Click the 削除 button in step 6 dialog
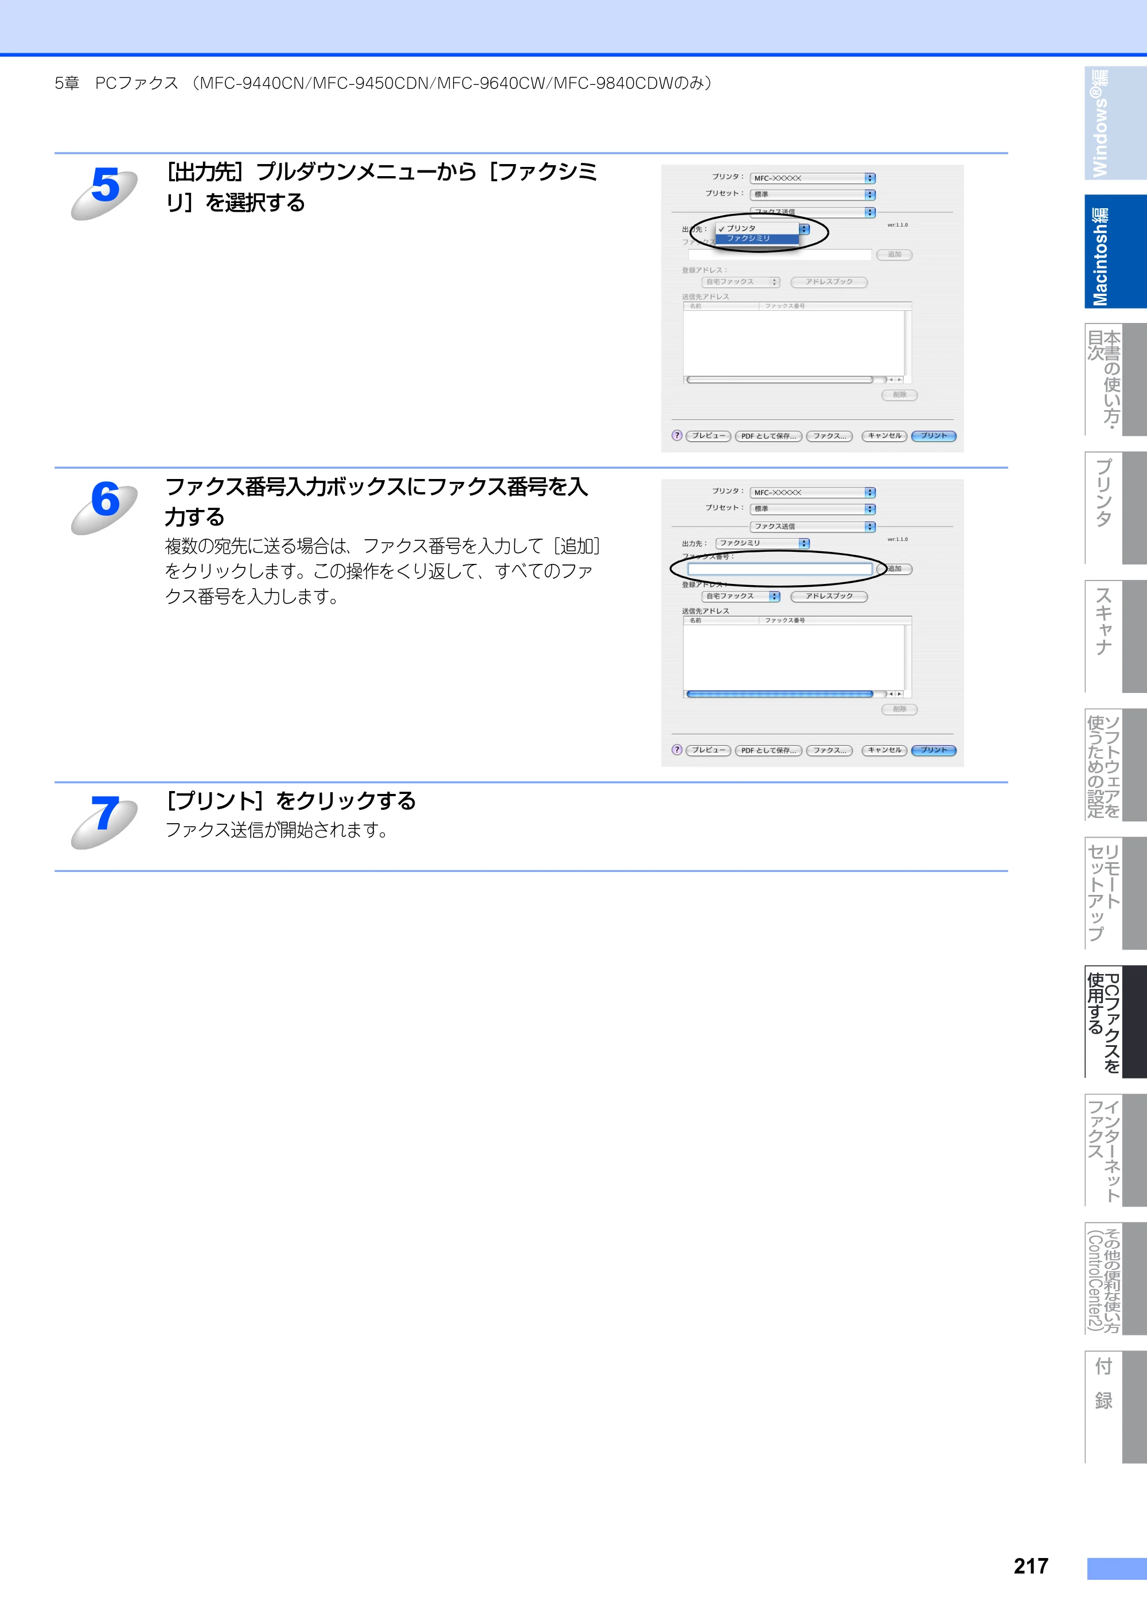 click(x=899, y=708)
